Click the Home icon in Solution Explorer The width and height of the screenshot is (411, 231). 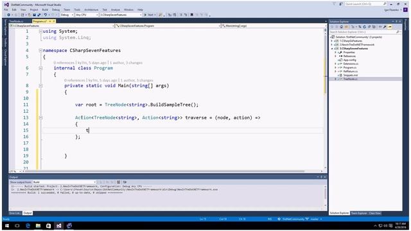341,27
